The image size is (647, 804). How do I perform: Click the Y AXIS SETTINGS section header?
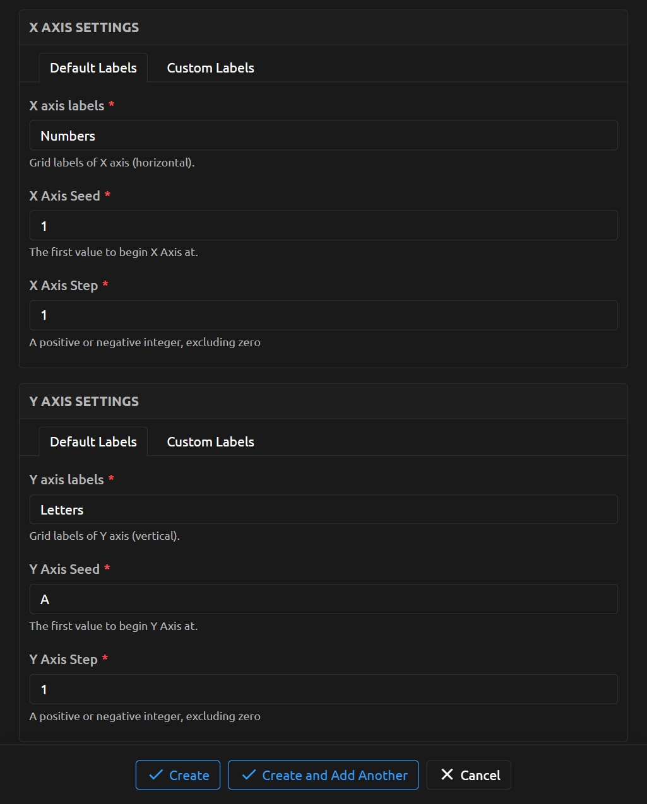point(84,402)
